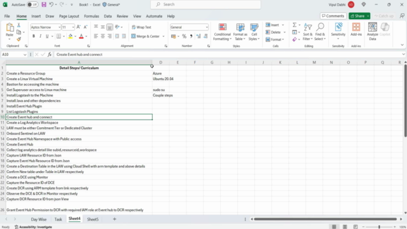
Task: Open the File menu
Action: [x=7, y=16]
